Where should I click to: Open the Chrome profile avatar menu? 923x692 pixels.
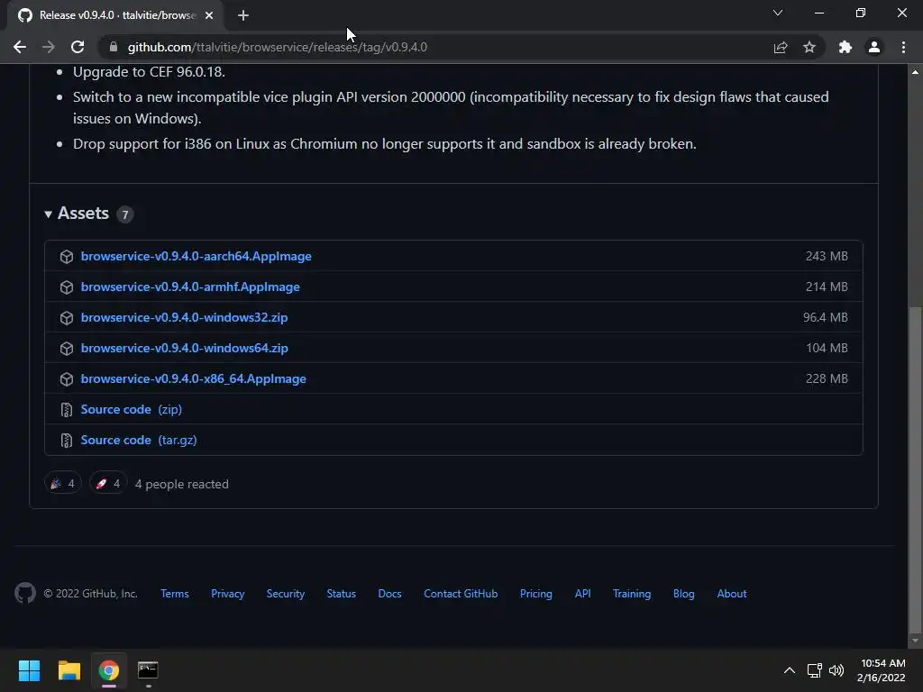click(874, 47)
